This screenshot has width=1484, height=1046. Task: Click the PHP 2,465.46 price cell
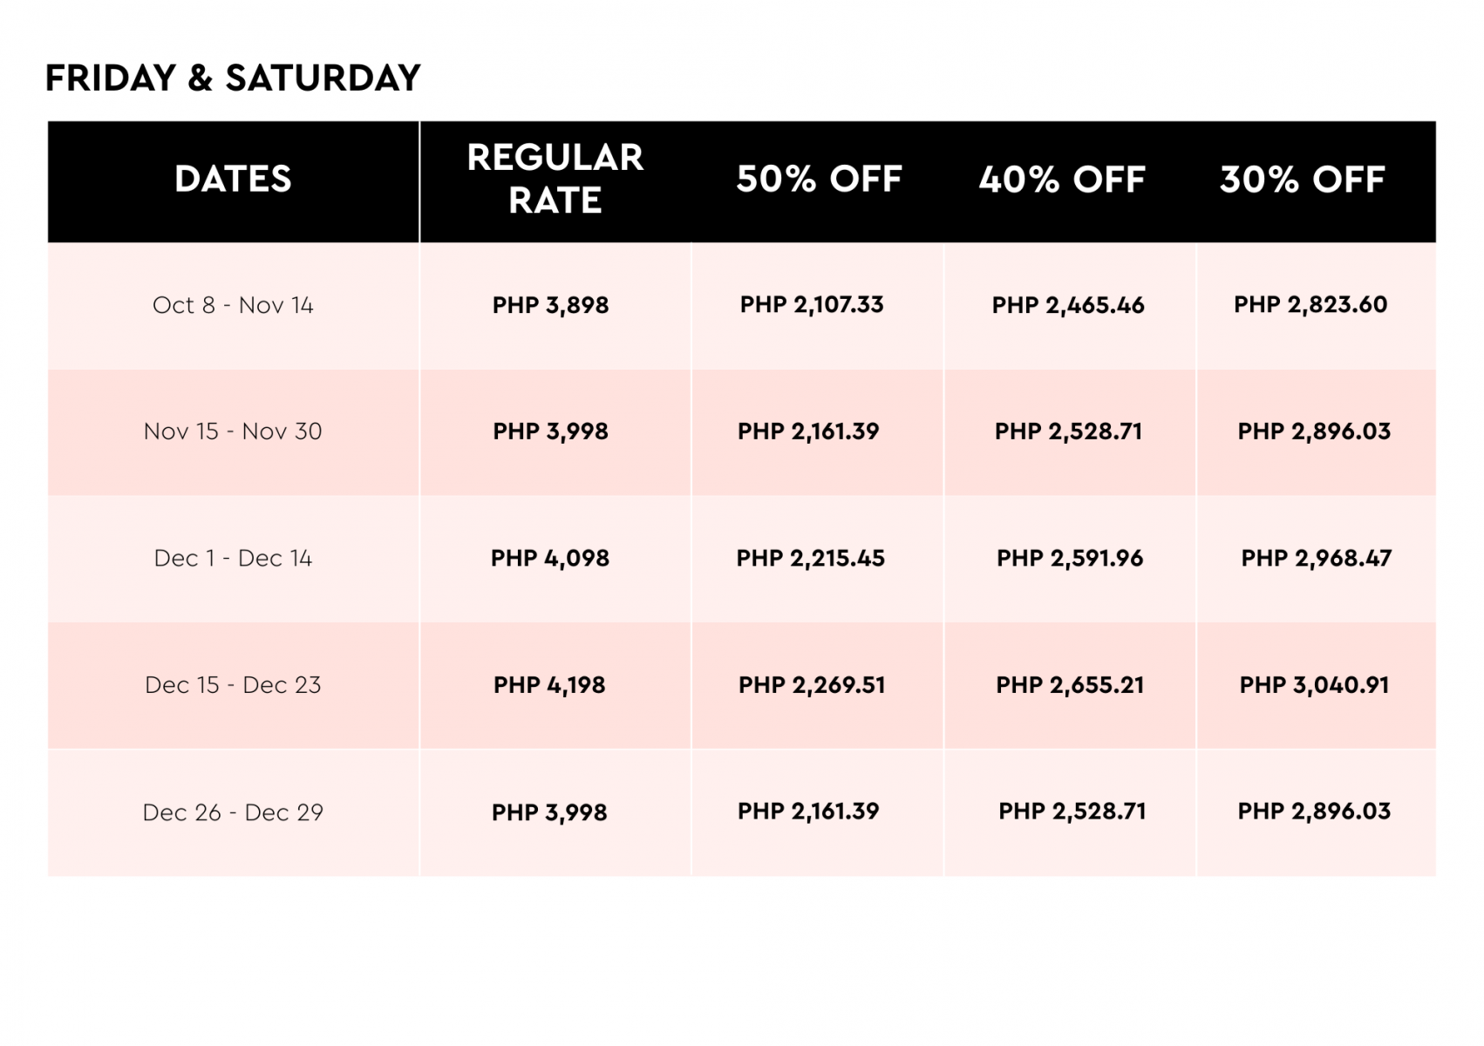1068,305
